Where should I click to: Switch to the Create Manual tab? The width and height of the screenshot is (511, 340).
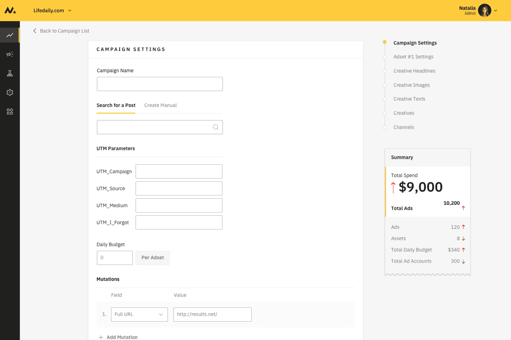160,105
